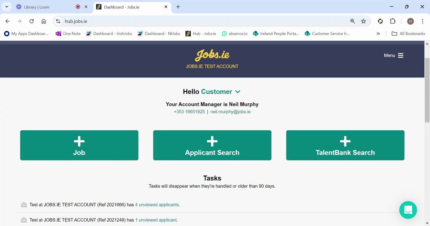Click the Tasks heading
The width and height of the screenshot is (430, 226).
pos(212,178)
